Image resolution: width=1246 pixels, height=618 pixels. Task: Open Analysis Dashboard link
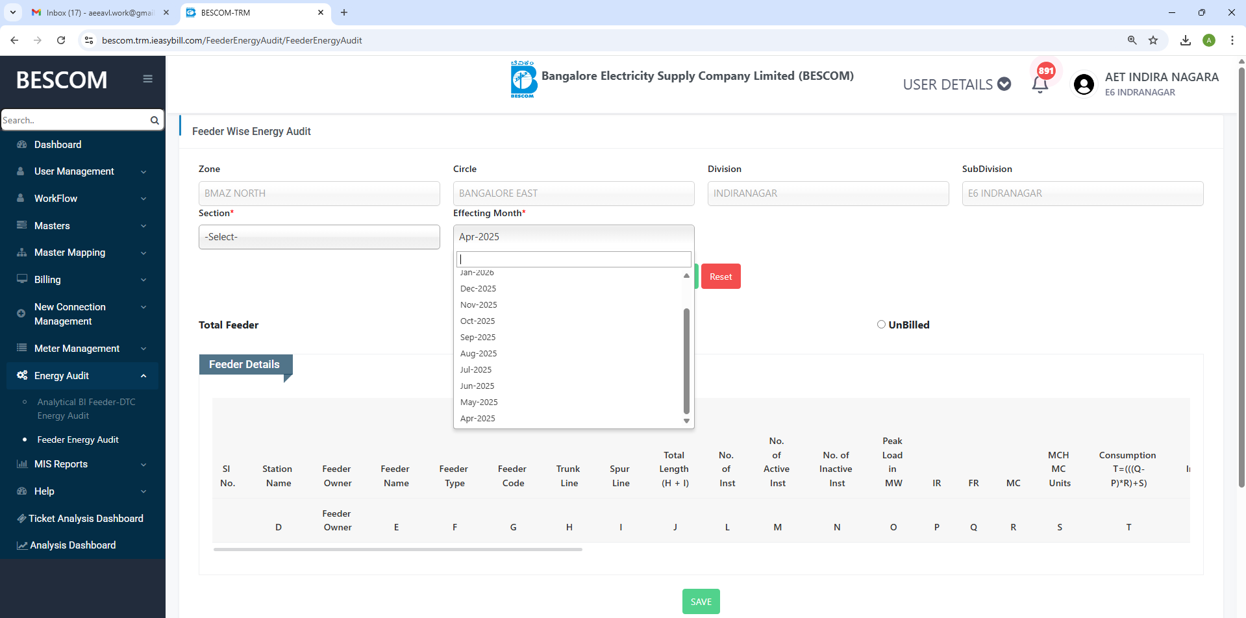click(x=73, y=545)
